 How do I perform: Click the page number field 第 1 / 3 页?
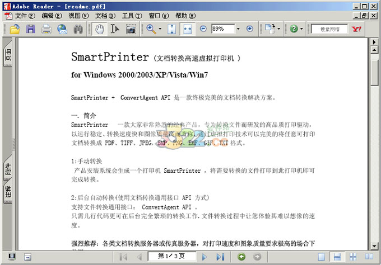pos(171,256)
